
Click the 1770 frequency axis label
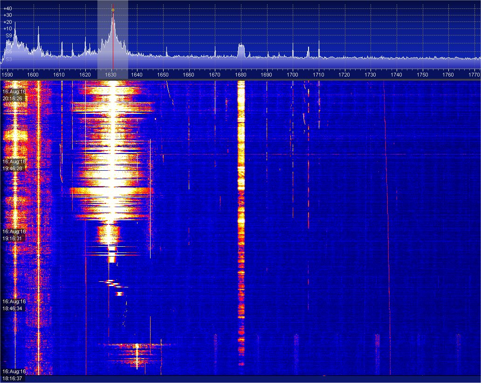(474, 74)
